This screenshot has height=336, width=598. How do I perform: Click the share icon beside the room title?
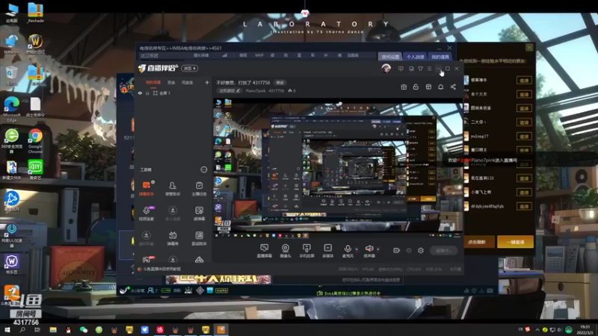click(x=453, y=87)
